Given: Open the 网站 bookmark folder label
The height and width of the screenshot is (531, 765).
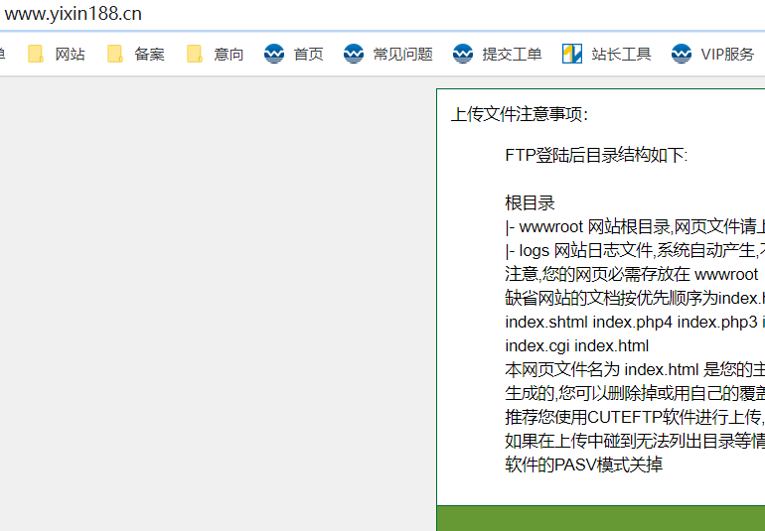Looking at the screenshot, I should pyautogui.click(x=70, y=55).
